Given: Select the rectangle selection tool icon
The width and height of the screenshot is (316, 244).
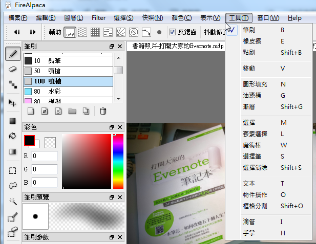Looking at the screenshot, I should [x=12, y=170].
